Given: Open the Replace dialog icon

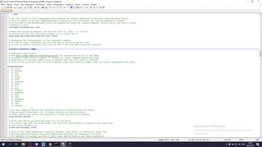Looking at the screenshot, I should tap(46, 7).
